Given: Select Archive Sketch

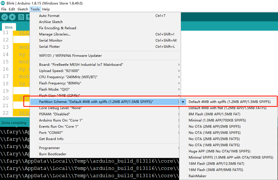Looking at the screenshot, I should click(105, 22).
